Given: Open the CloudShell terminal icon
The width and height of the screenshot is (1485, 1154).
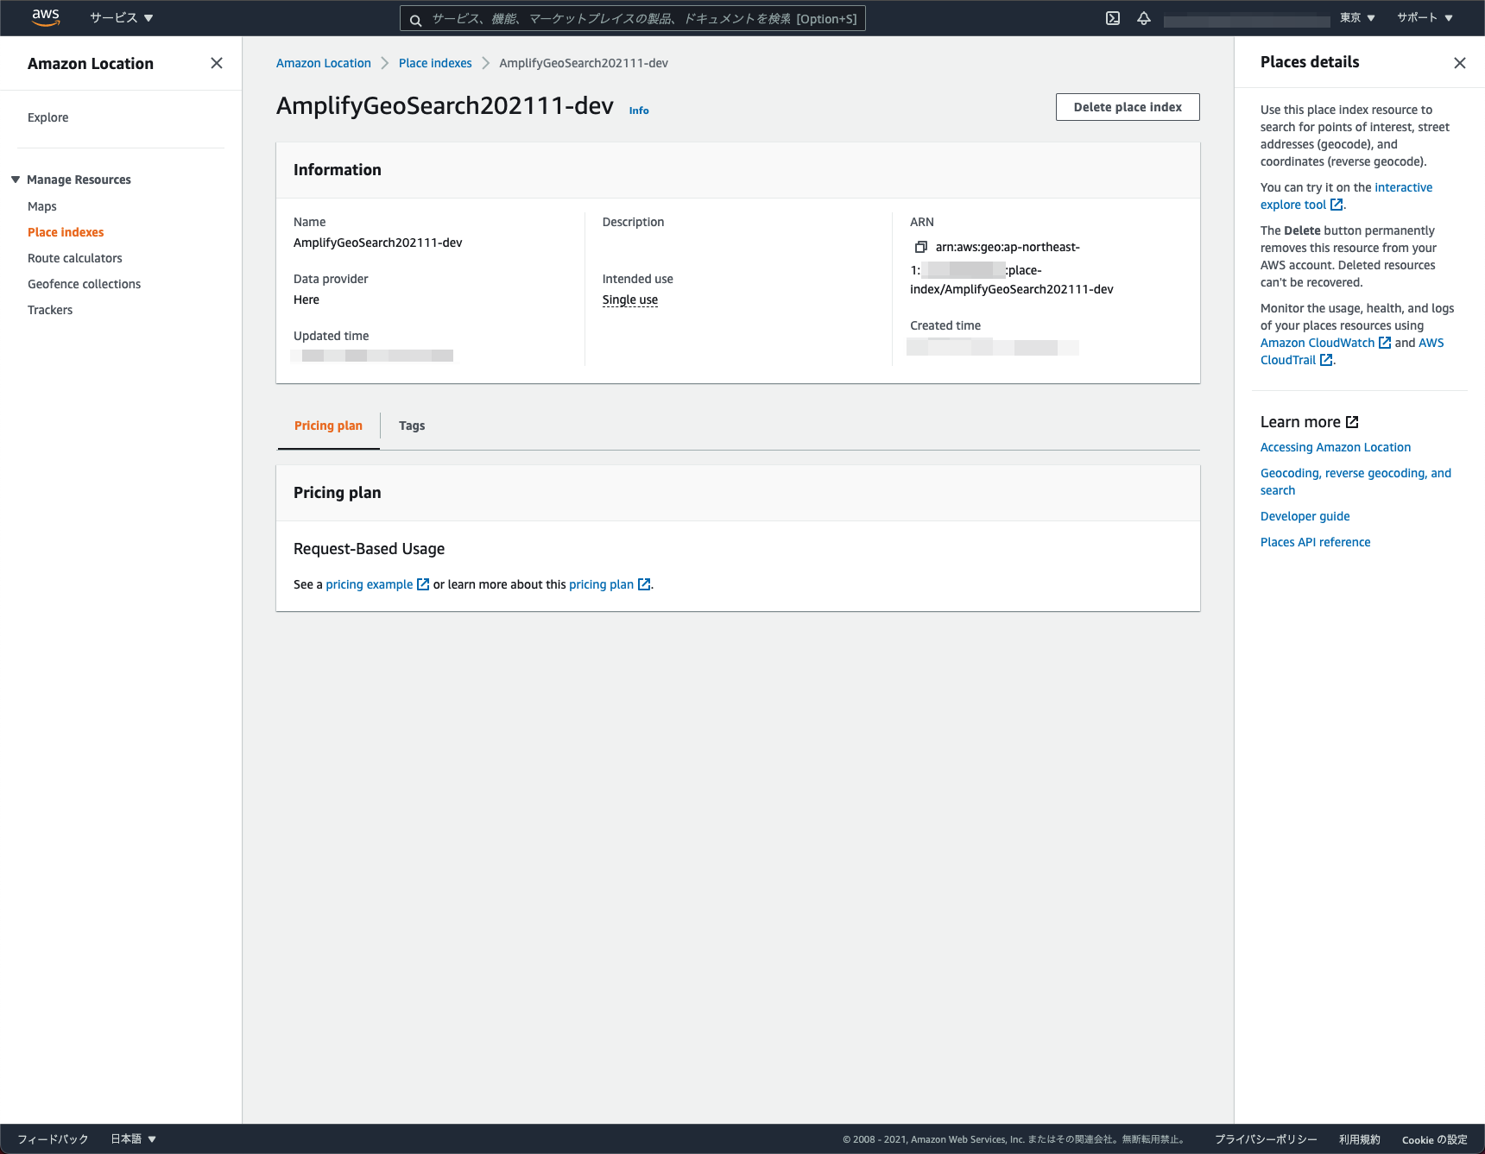Looking at the screenshot, I should (1113, 18).
